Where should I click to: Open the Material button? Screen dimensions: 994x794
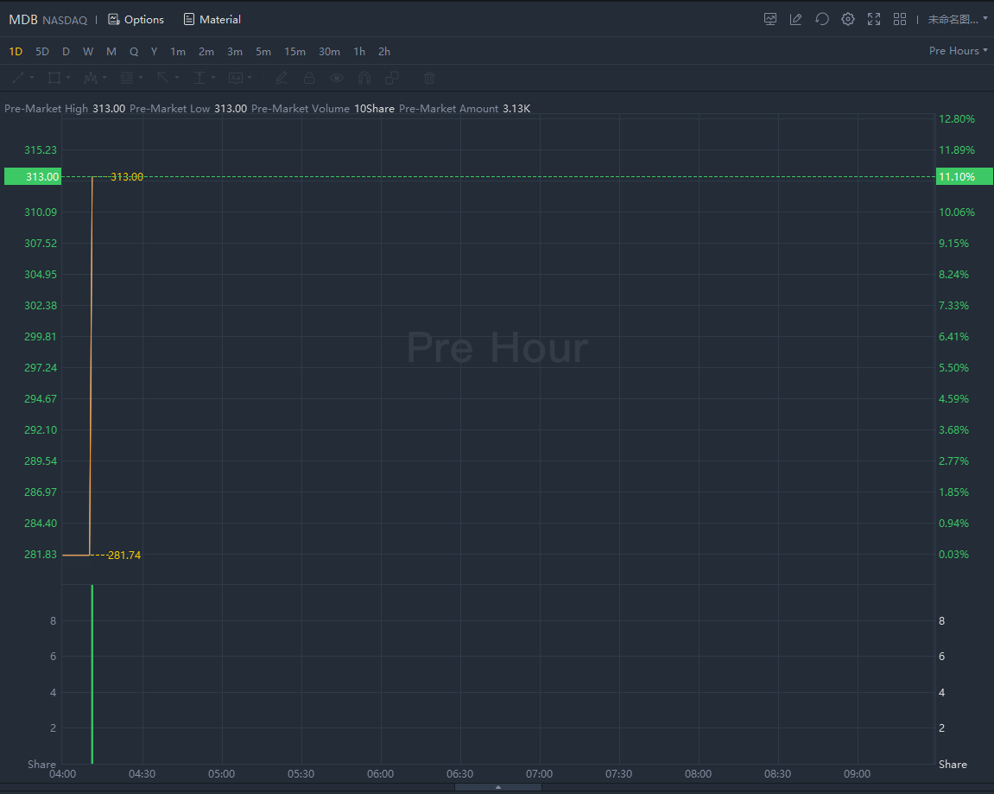(212, 19)
